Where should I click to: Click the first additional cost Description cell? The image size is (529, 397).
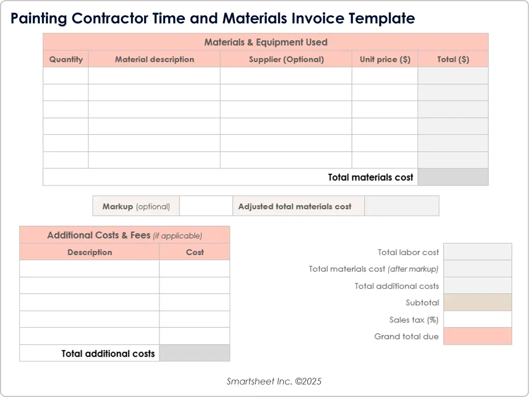click(90, 269)
